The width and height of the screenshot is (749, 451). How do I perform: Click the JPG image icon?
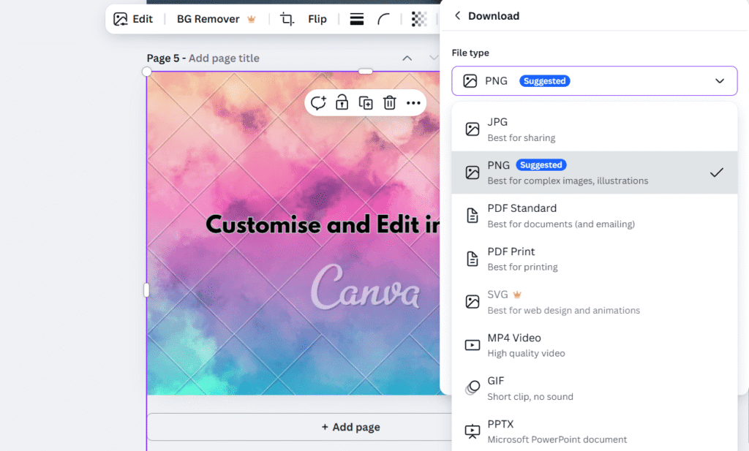click(x=473, y=129)
